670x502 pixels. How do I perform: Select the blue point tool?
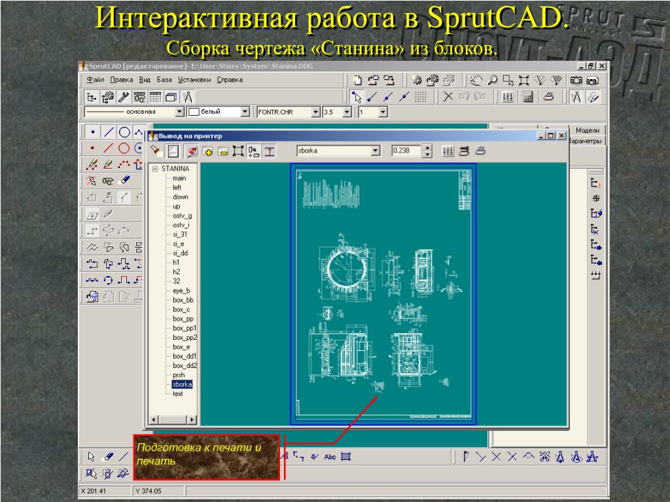pyautogui.click(x=93, y=132)
